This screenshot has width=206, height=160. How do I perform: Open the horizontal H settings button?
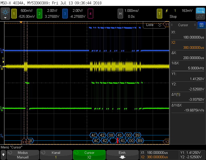(x=120, y=14)
